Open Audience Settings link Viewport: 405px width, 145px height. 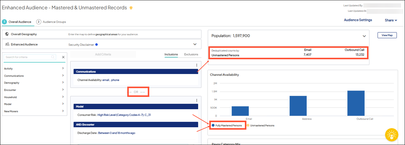coord(358,20)
